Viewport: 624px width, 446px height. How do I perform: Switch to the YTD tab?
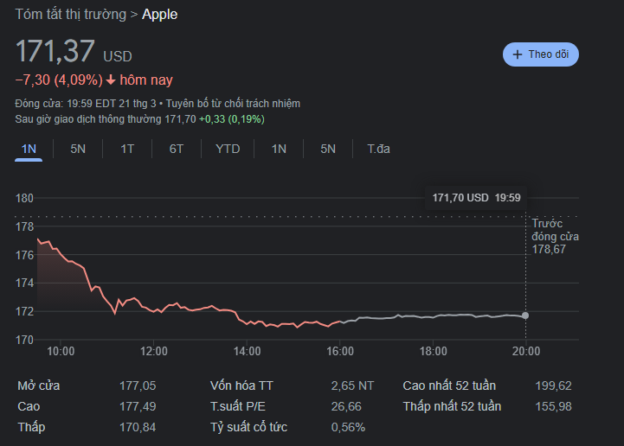coord(228,149)
